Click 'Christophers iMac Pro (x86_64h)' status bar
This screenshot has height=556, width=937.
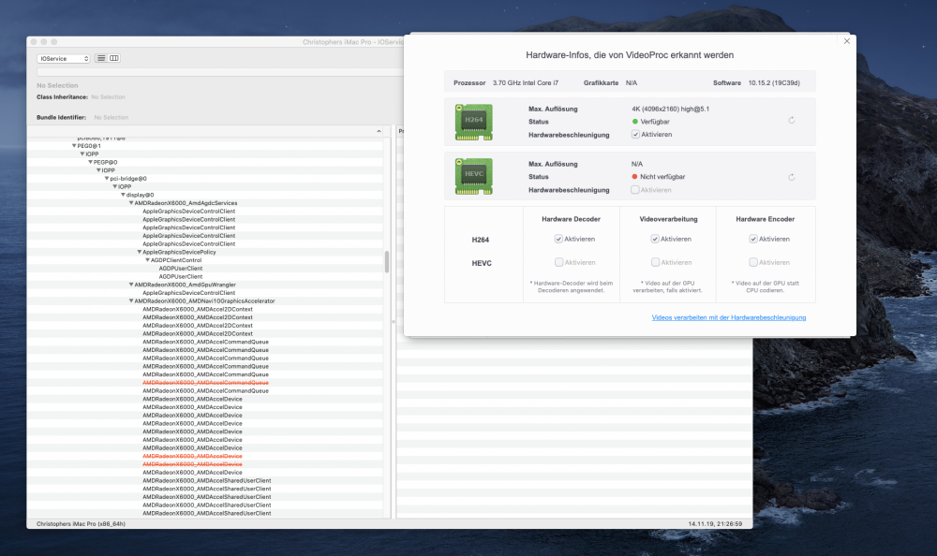pyautogui.click(x=81, y=524)
